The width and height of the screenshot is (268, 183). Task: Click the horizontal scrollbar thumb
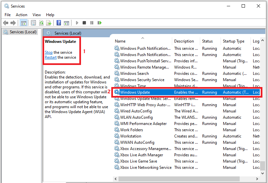(x=179, y=179)
